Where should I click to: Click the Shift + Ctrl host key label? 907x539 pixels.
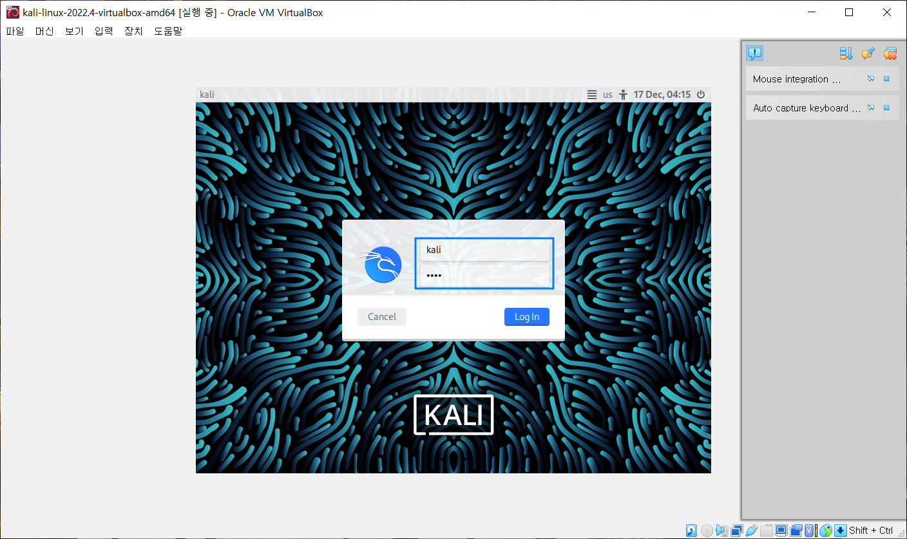[x=871, y=531]
